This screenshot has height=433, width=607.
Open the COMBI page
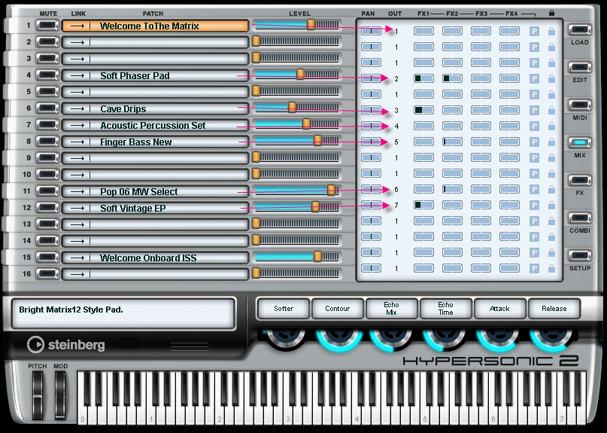[579, 218]
